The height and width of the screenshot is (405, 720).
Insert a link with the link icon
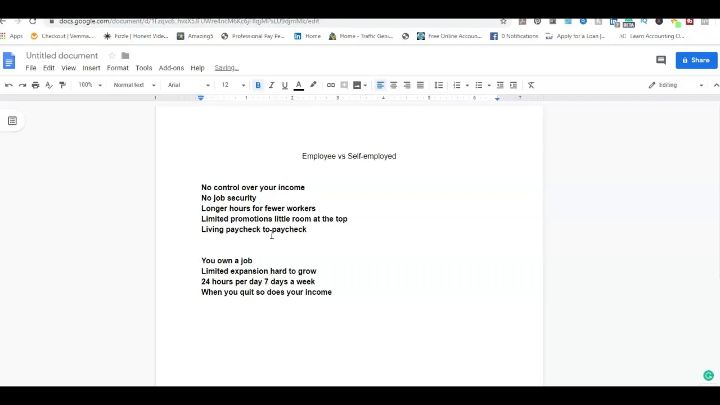331,85
